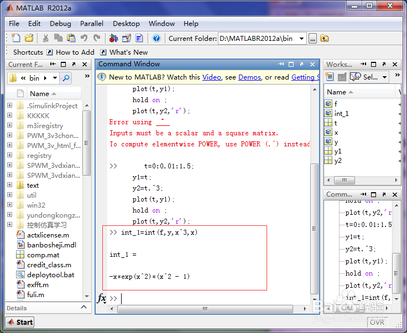The height and width of the screenshot is (333, 407).
Task: Click the Open File folder icon
Action: point(29,38)
